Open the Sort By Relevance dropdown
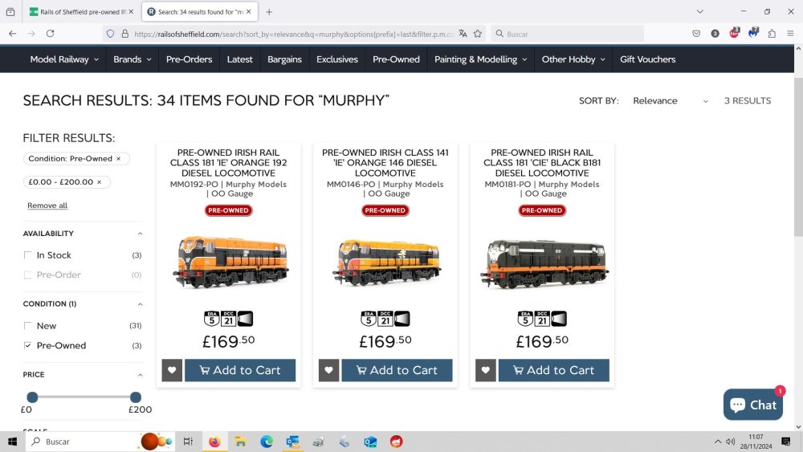Image resolution: width=803 pixels, height=452 pixels. [670, 101]
